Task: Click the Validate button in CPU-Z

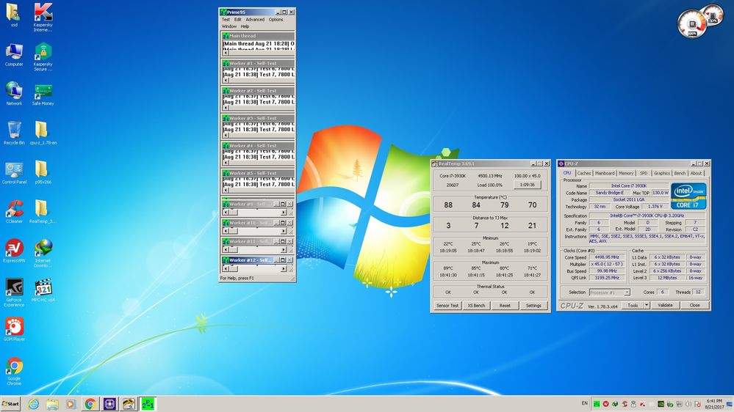Action: 665,305
